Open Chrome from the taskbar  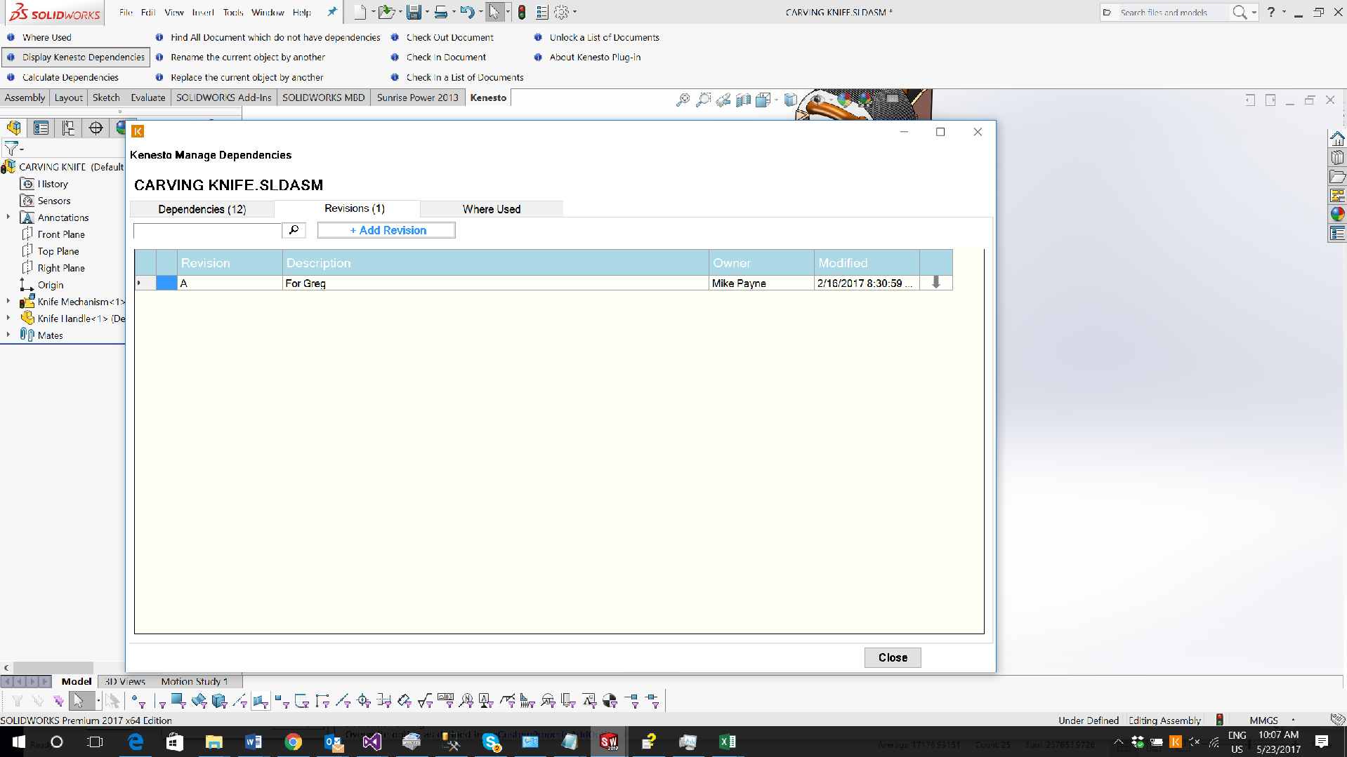[x=293, y=742]
